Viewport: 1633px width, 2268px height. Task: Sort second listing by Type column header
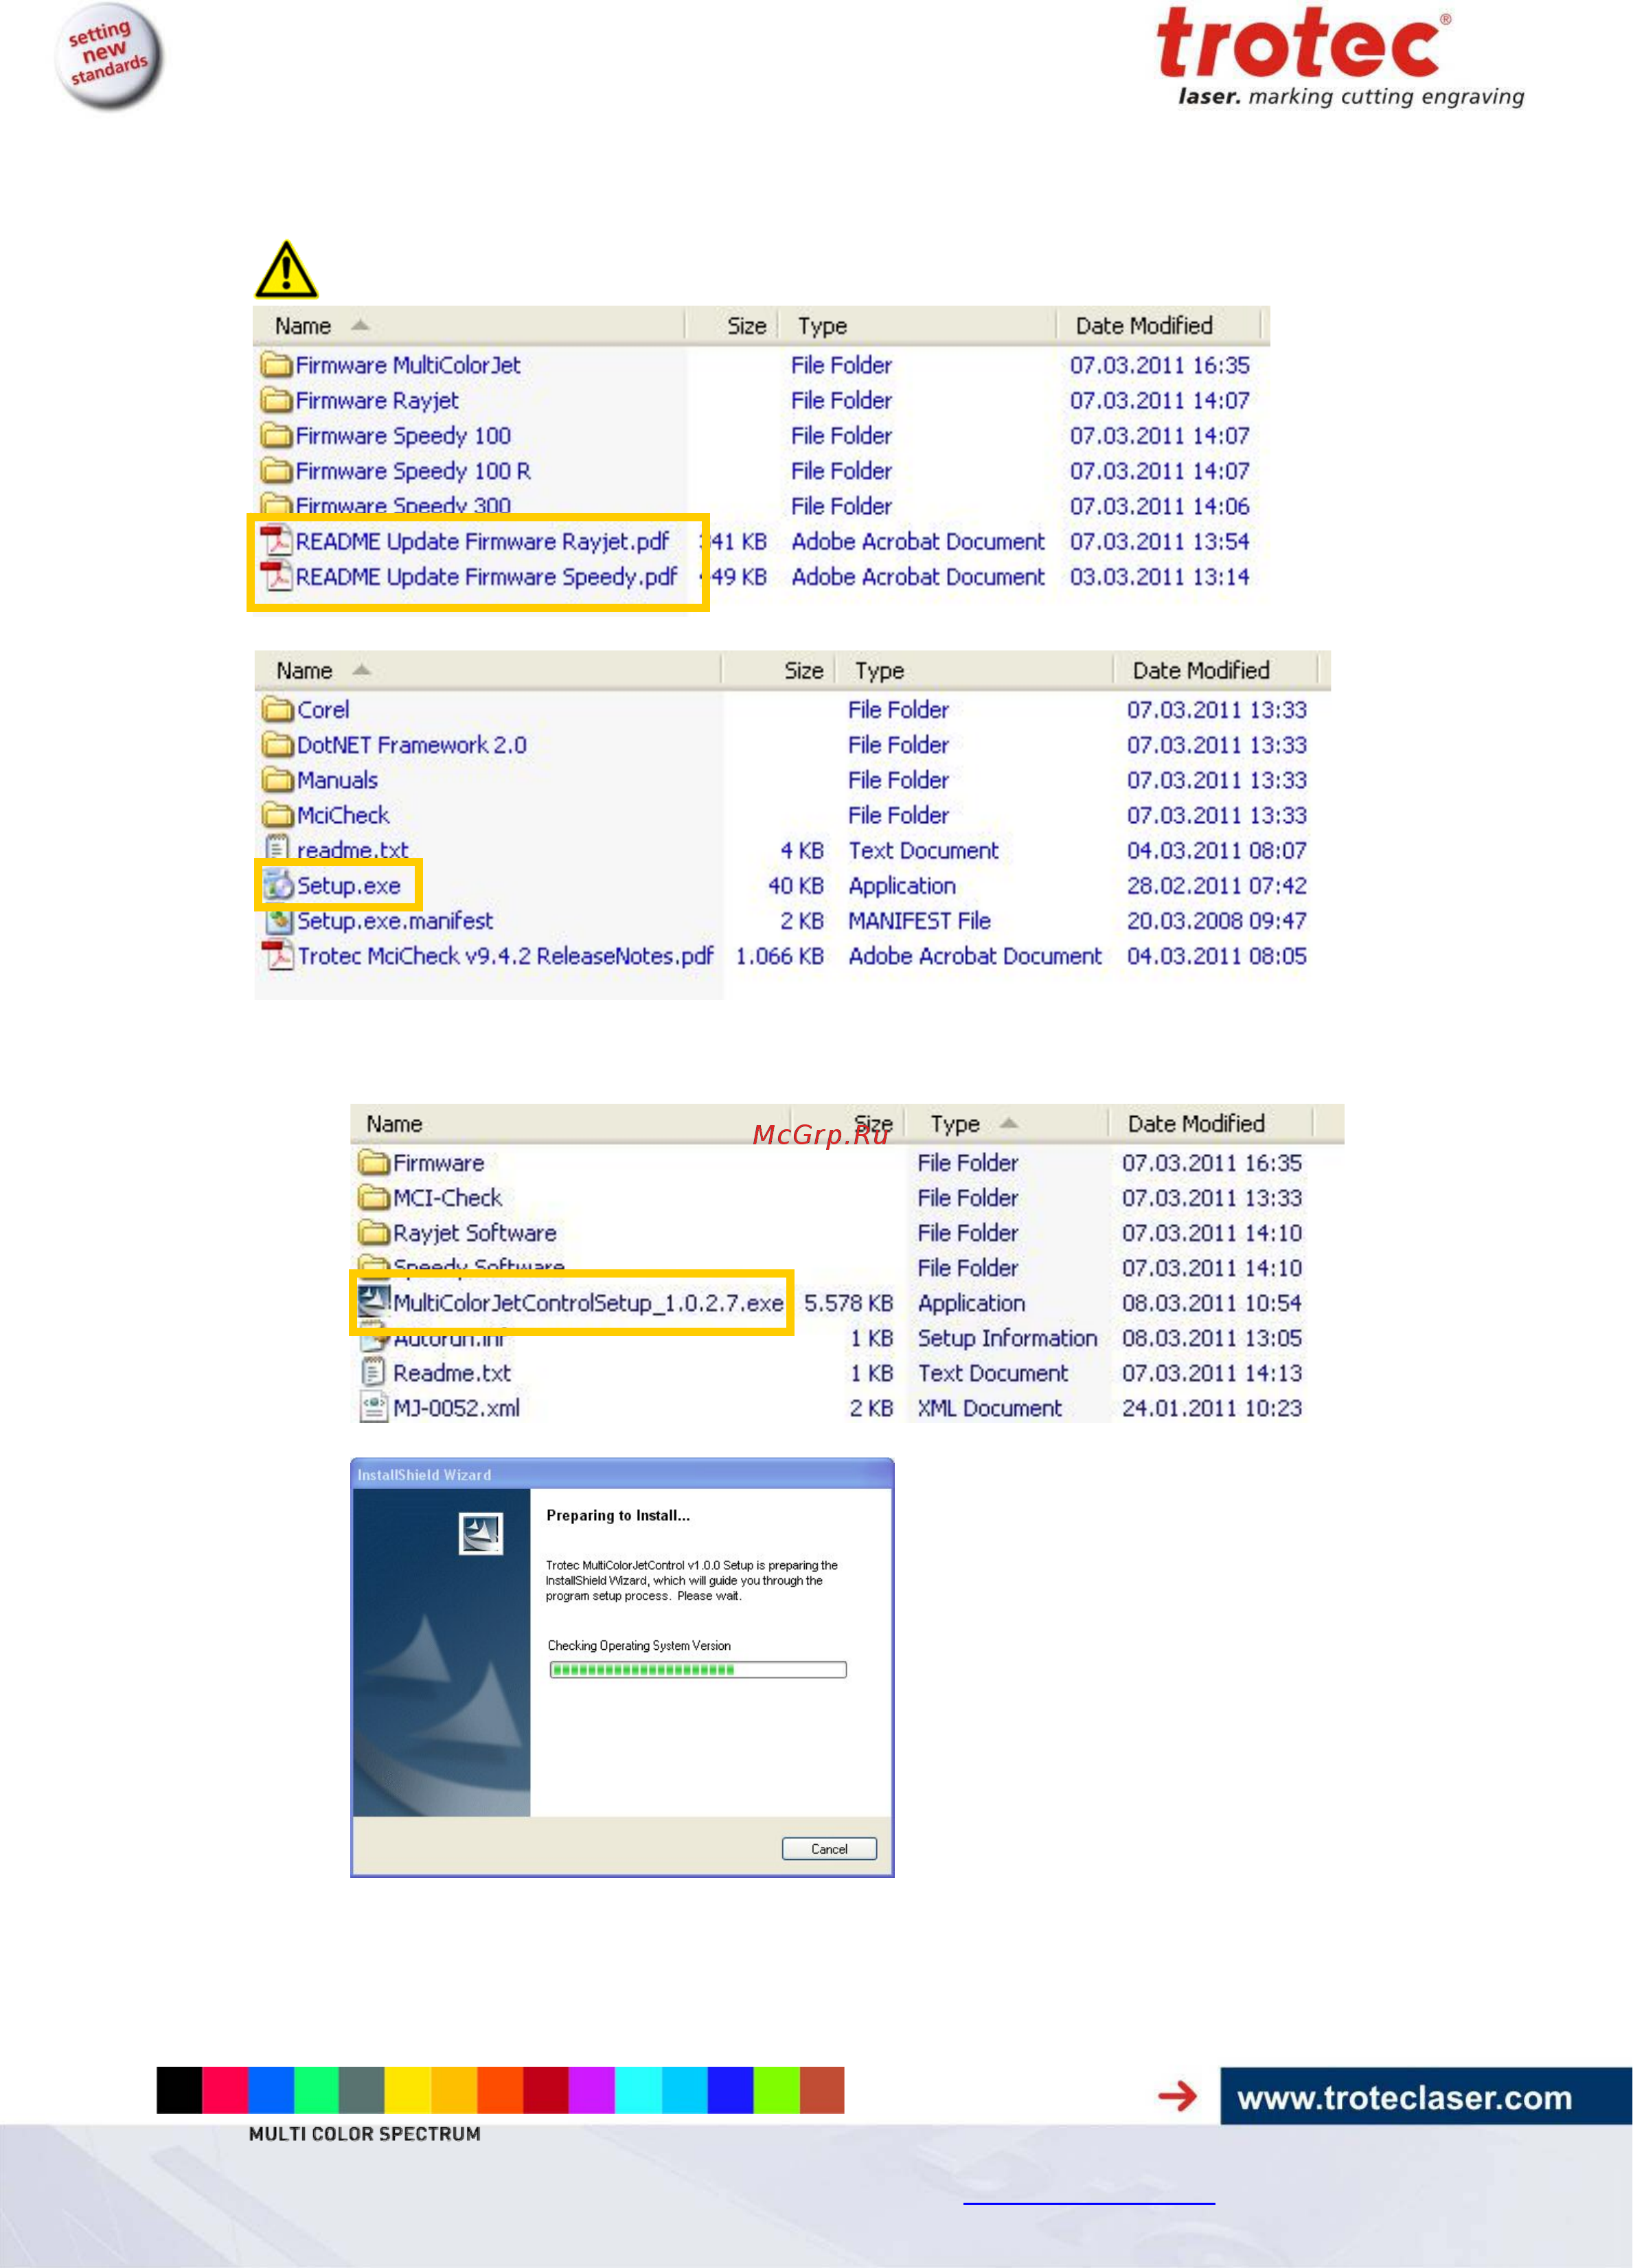(879, 671)
